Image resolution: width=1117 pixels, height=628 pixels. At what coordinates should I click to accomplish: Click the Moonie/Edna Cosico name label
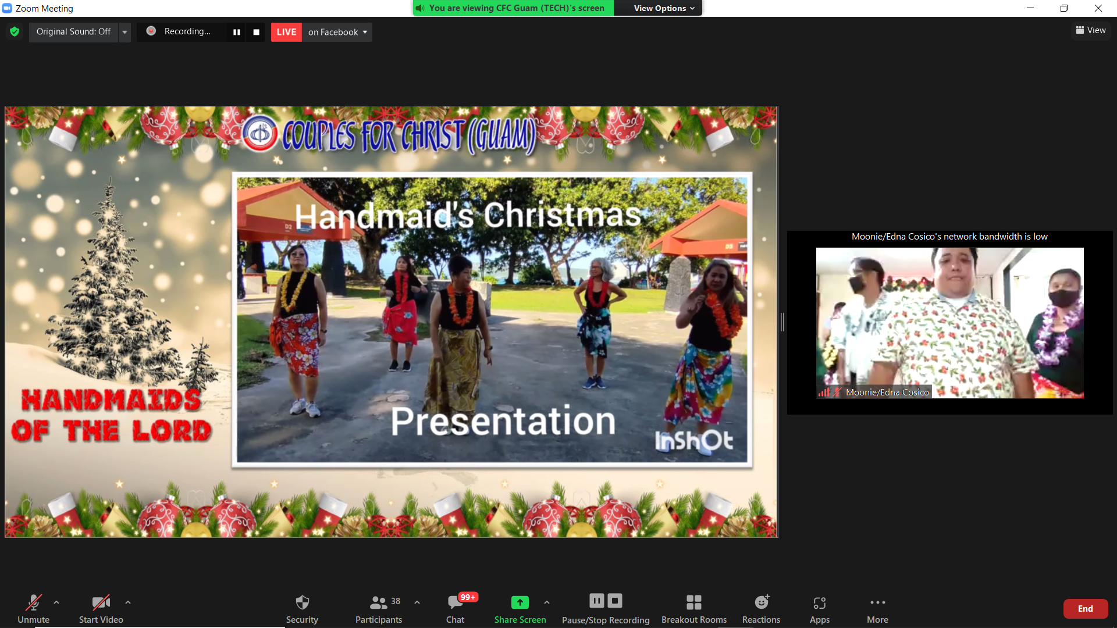point(887,392)
